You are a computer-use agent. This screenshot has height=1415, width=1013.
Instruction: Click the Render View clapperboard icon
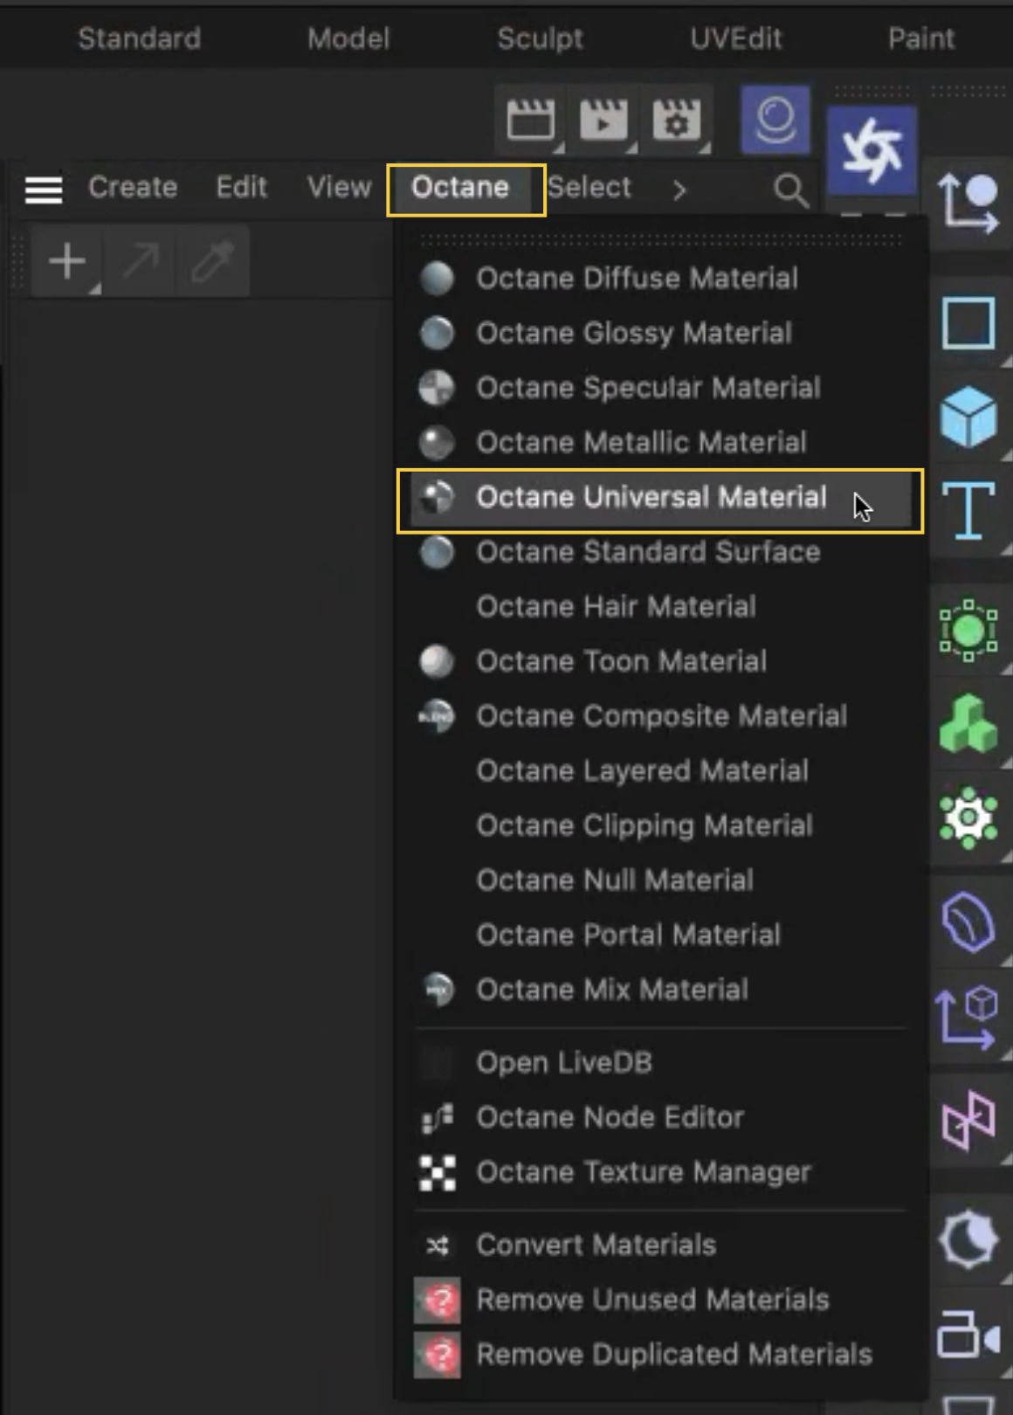point(530,119)
